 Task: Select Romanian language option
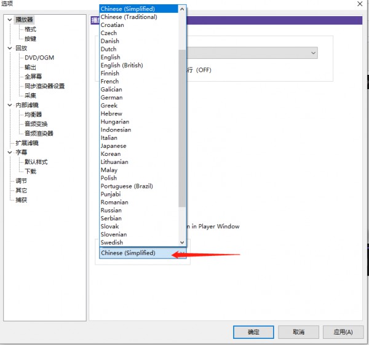pyautogui.click(x=139, y=202)
